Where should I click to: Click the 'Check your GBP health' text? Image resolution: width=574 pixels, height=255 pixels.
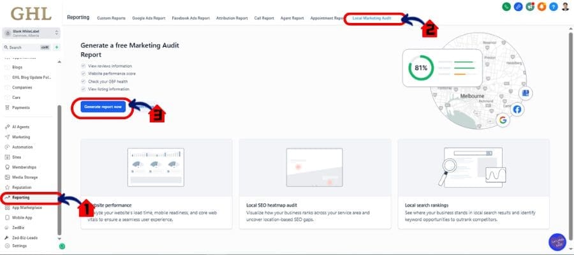click(108, 82)
